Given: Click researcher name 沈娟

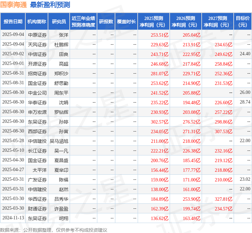Looking at the screenshot, I should pos(64,103).
